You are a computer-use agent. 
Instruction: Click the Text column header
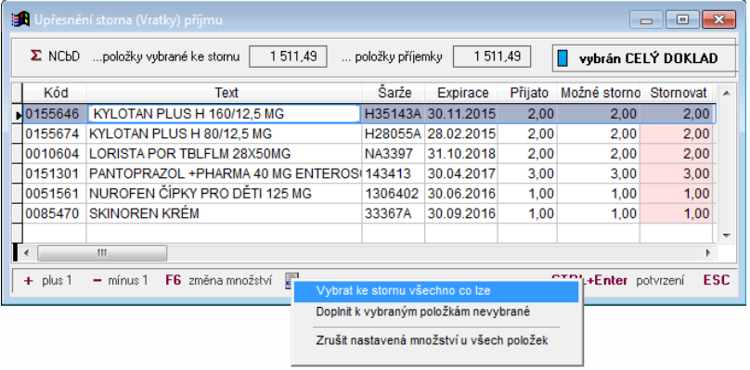[225, 93]
